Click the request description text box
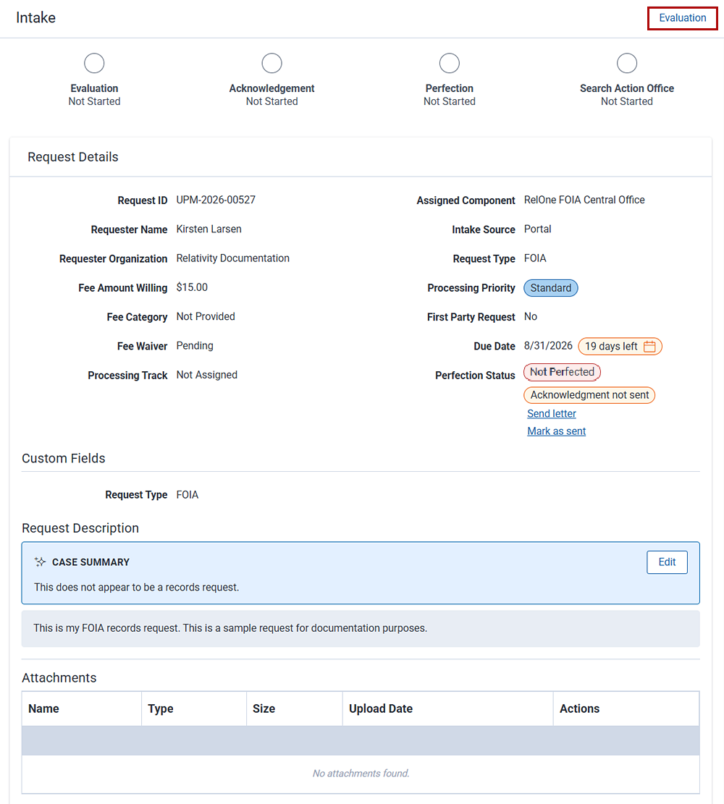This screenshot has height=804, width=724. click(361, 628)
